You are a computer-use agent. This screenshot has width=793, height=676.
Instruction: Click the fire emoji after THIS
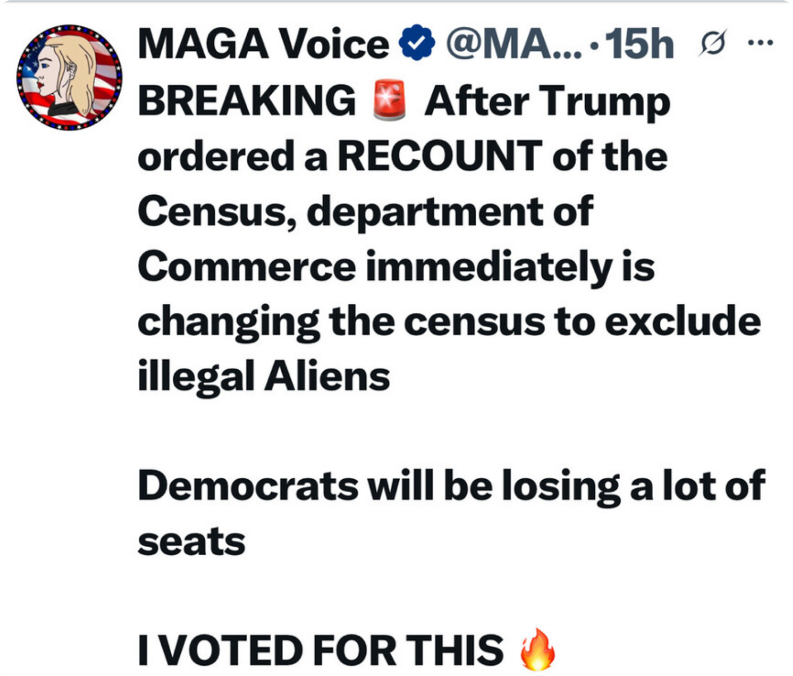[538, 650]
